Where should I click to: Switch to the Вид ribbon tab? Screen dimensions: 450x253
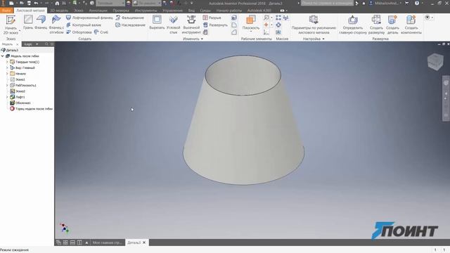(x=191, y=11)
